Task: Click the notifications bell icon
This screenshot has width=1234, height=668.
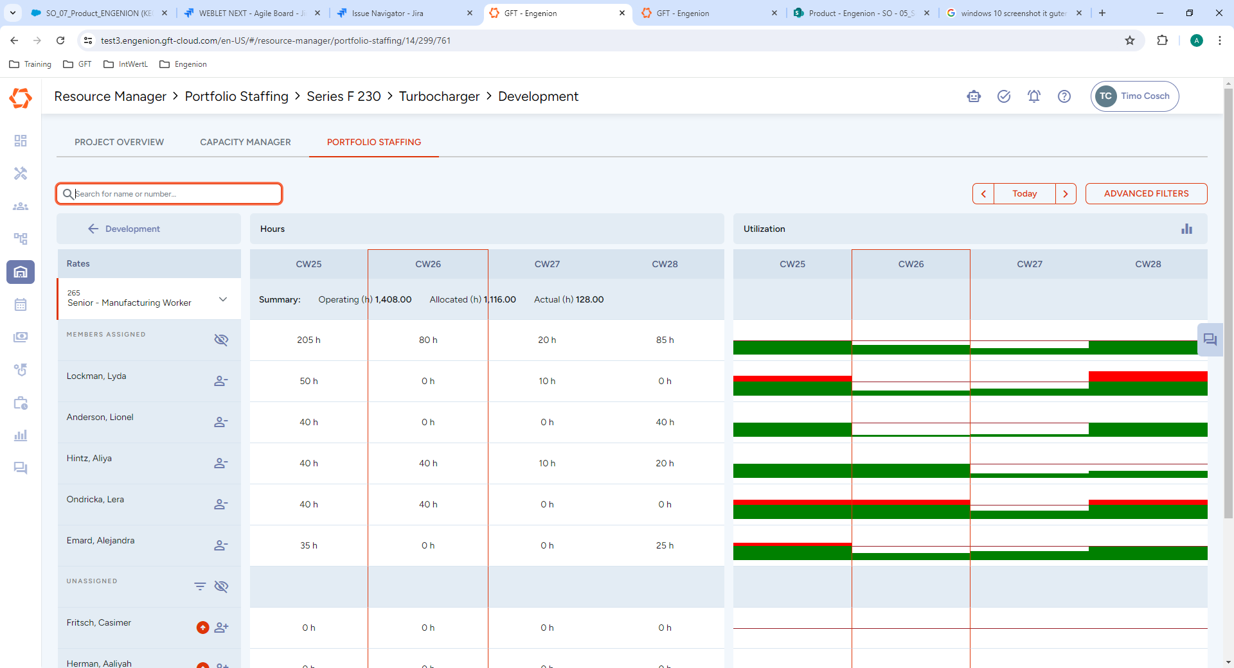Action: [x=1033, y=96]
